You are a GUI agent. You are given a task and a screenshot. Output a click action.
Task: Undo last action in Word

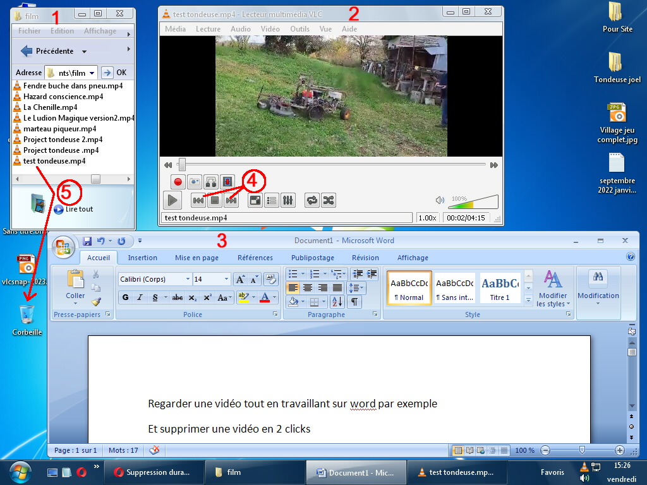point(100,241)
